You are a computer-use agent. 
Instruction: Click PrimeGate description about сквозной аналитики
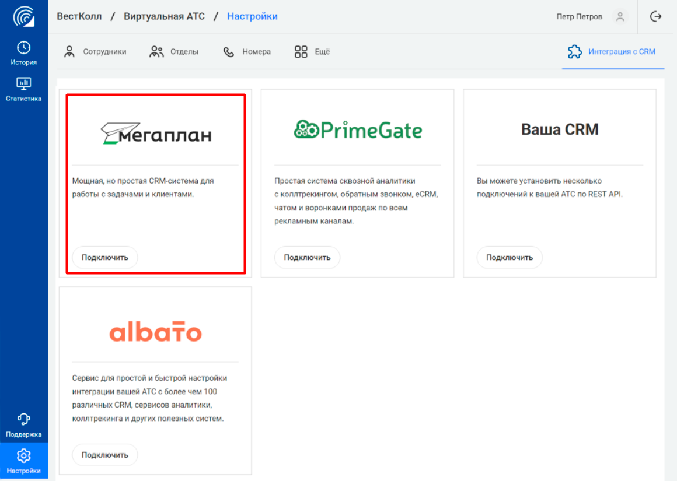pos(356,201)
